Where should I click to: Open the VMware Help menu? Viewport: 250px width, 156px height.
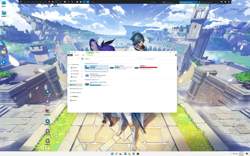coord(45,2)
